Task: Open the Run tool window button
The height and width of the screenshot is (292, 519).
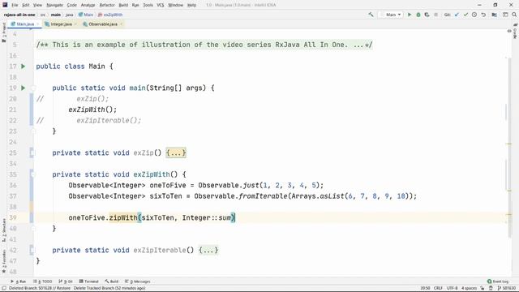Action: point(19,281)
